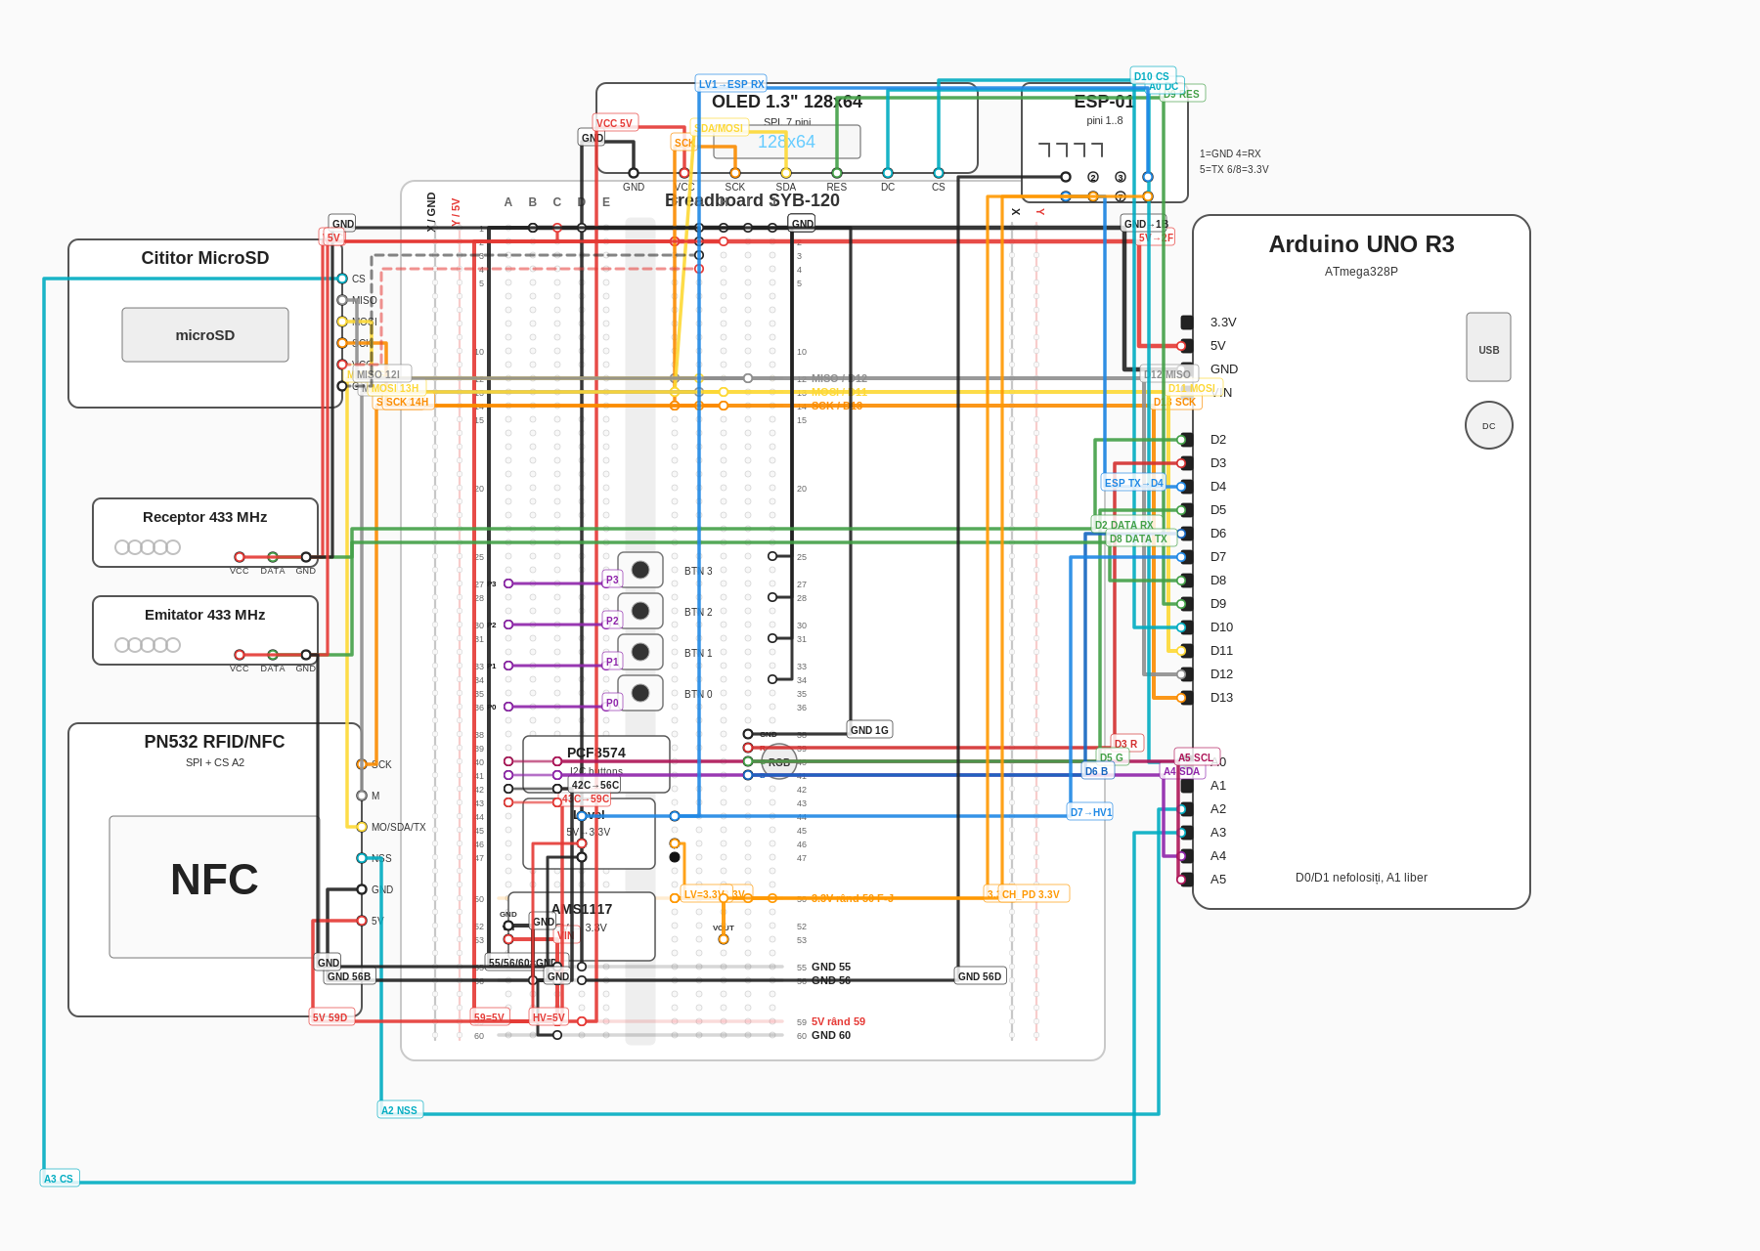Select the large NFC chip box
This screenshot has height=1251, width=1760.
coord(214,886)
